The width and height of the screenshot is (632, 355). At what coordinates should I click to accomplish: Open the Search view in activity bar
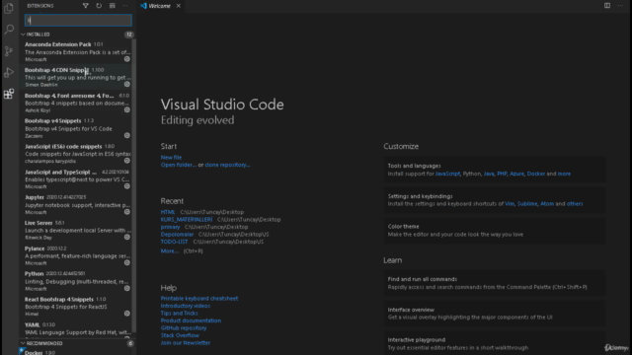(9, 30)
